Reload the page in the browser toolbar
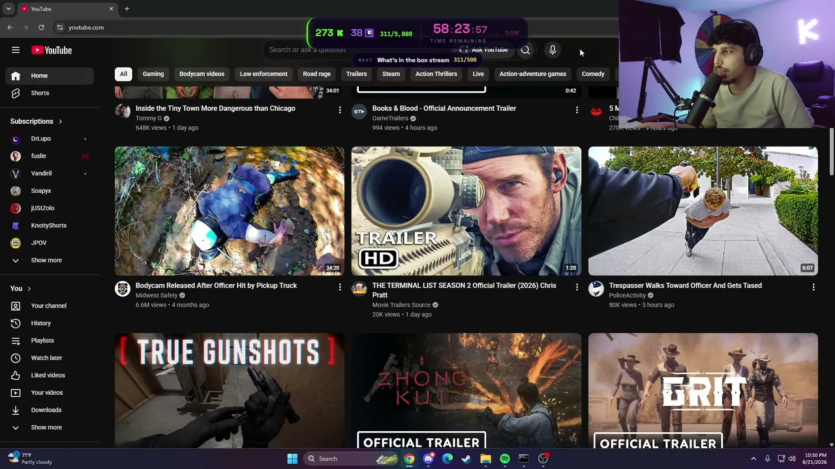Viewport: 835px width, 469px height. pyautogui.click(x=41, y=27)
